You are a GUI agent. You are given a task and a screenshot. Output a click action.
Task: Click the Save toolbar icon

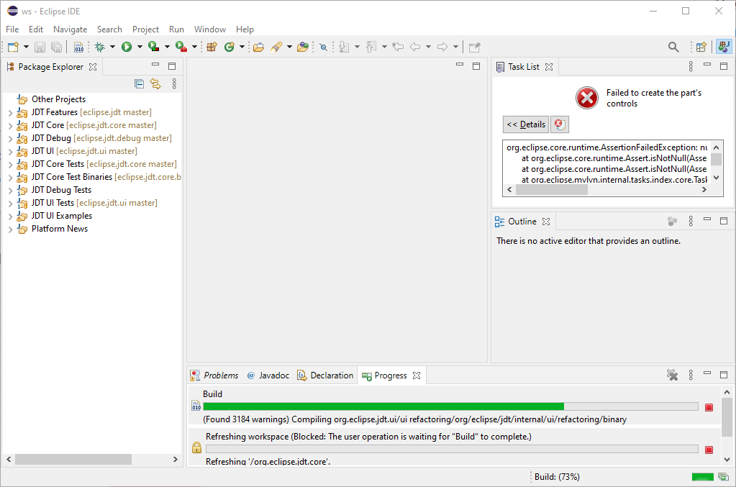pos(40,47)
